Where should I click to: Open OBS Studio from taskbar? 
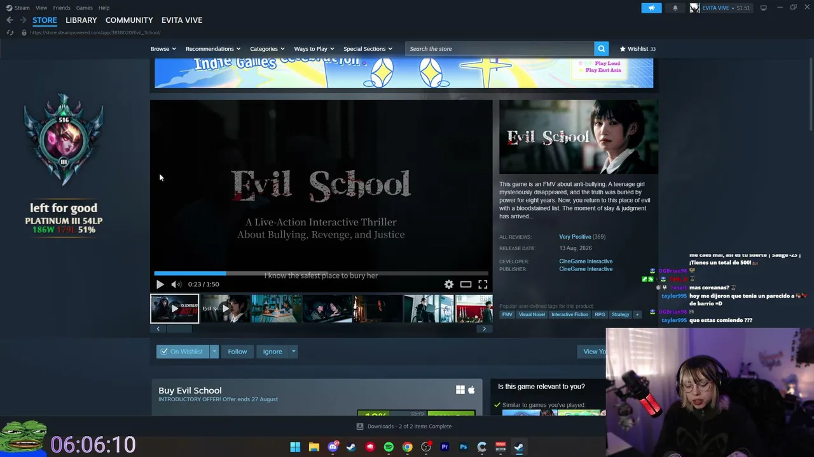pos(426,447)
